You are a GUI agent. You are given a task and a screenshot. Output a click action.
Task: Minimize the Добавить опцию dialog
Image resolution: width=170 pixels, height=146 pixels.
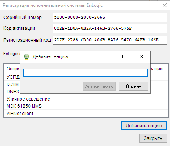(x=107, y=57)
